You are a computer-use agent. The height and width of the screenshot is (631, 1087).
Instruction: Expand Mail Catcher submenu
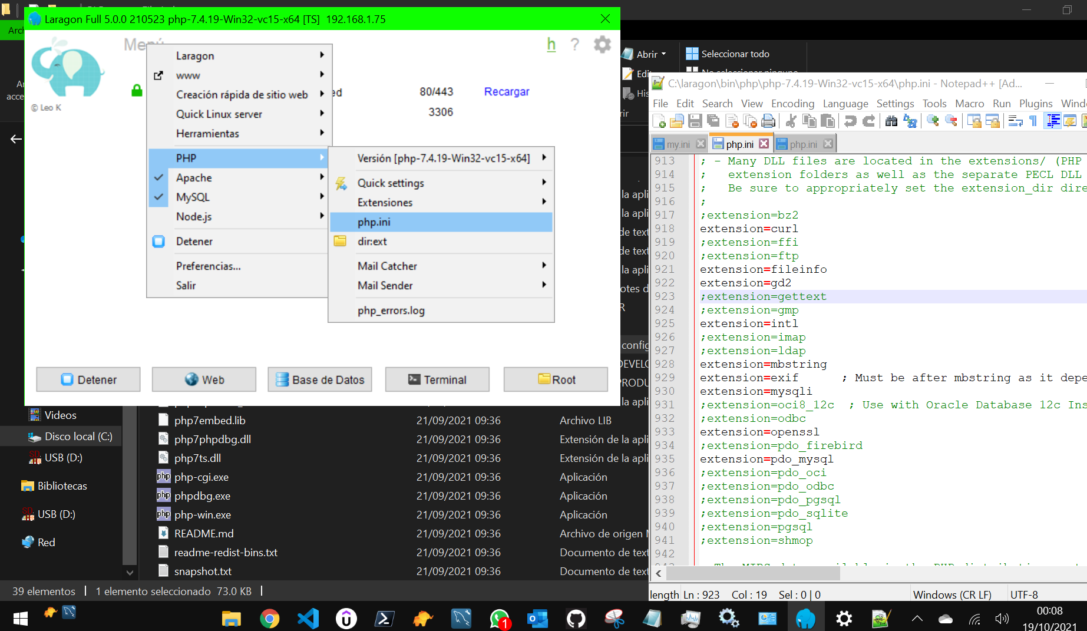tap(441, 266)
